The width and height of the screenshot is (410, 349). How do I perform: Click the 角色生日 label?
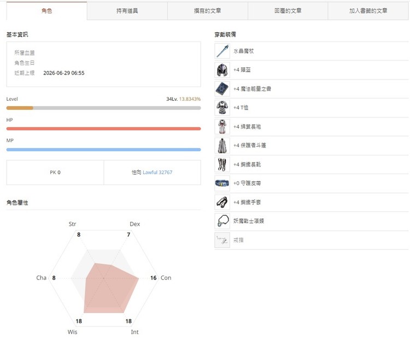[x=24, y=63]
